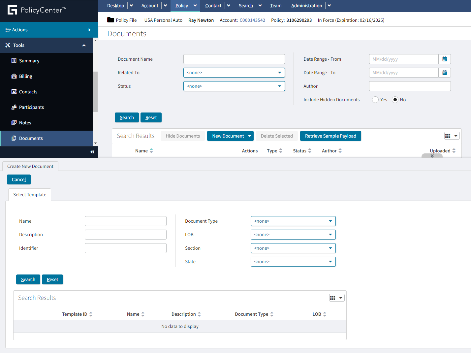Open the Date Range From calendar picker
Image resolution: width=471 pixels, height=353 pixels.
click(x=444, y=59)
